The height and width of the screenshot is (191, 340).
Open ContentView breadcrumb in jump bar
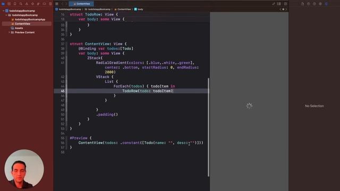tap(123, 10)
